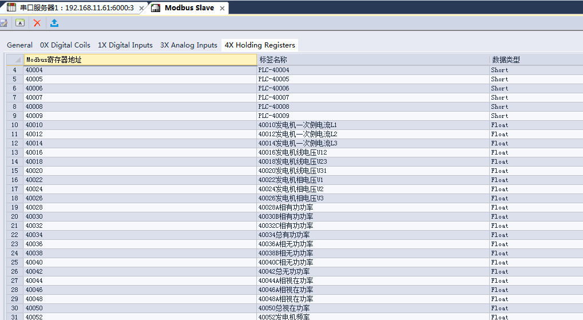This screenshot has height=320, width=583.
Task: Click address cell 40042
Action: [140, 271]
